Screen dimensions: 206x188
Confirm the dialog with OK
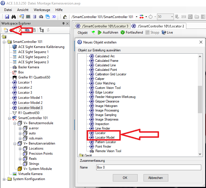coord(125,178)
